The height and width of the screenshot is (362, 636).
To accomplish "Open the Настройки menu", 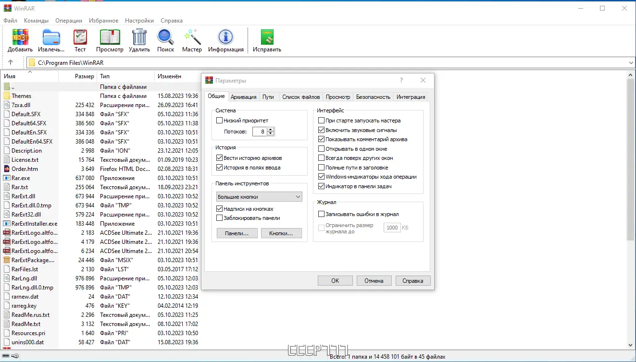I will (139, 21).
